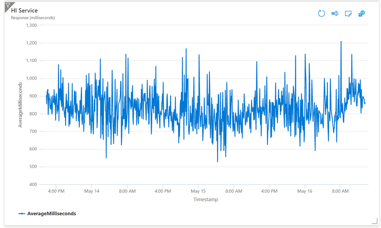Click the Timestamp x-axis title
Viewport: 381px width, 228px height.
coord(206,199)
